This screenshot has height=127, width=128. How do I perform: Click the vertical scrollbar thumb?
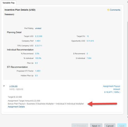pos(127,68)
